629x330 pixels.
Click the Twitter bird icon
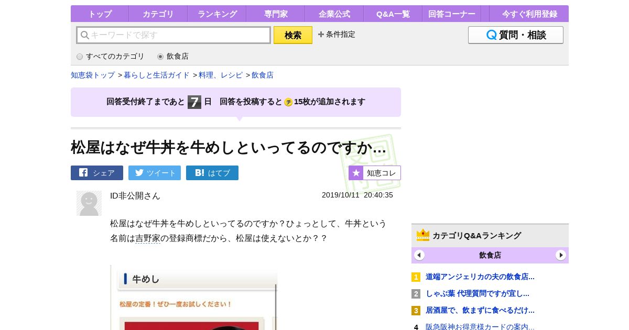tap(139, 172)
